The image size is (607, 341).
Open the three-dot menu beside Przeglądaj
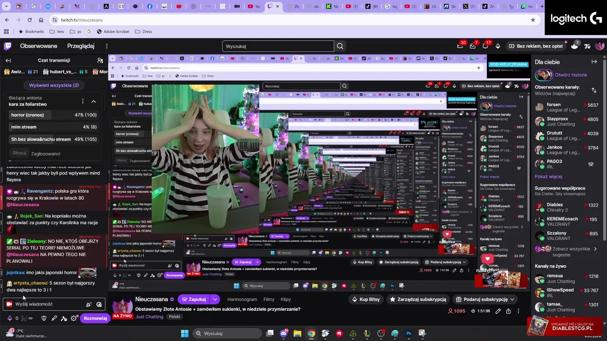(107, 46)
